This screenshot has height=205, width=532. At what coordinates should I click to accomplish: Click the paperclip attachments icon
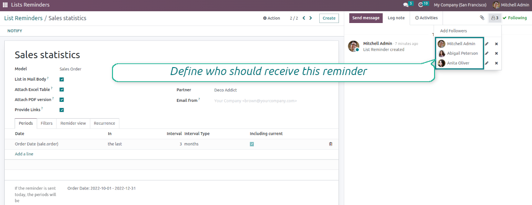tap(482, 18)
